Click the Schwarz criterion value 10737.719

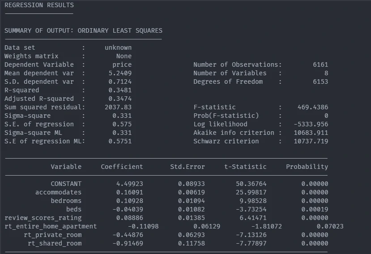pos(311,142)
